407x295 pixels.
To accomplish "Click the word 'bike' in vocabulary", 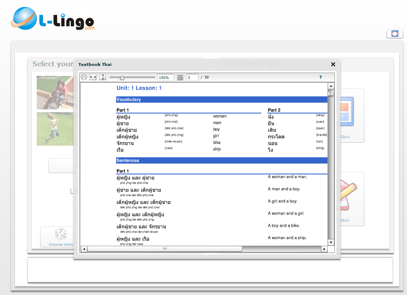I will pyautogui.click(x=217, y=142).
